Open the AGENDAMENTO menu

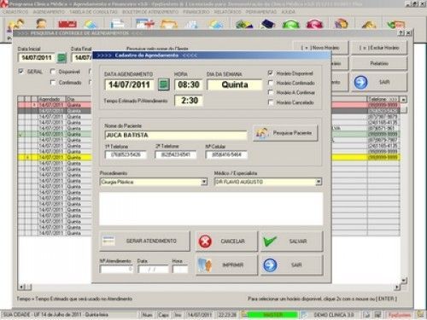49,12
